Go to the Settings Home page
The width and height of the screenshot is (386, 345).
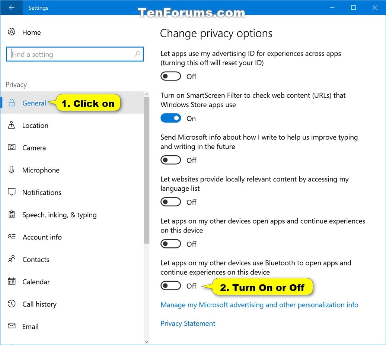click(x=31, y=32)
